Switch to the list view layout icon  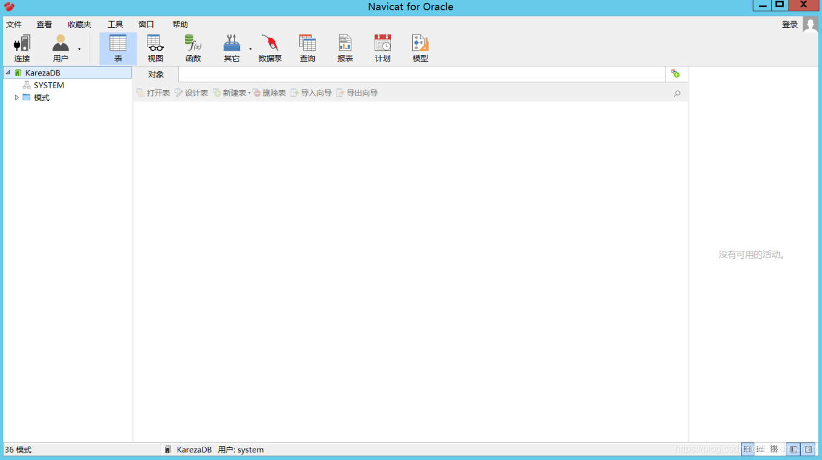coord(748,449)
